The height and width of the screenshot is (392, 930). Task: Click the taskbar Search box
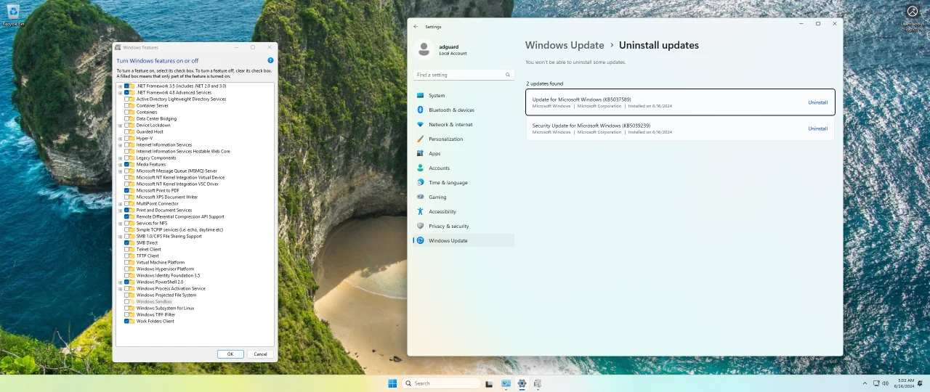click(x=441, y=383)
